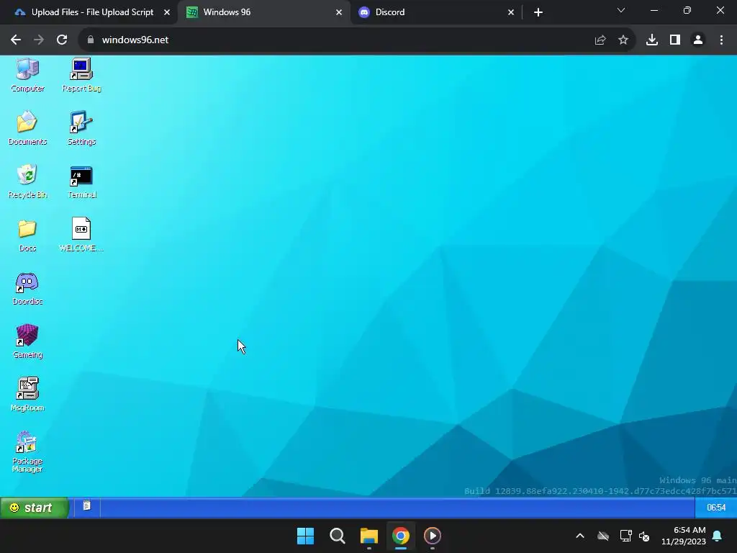Viewport: 737px width, 553px height.
Task: Go back to previous page
Action: click(x=16, y=40)
